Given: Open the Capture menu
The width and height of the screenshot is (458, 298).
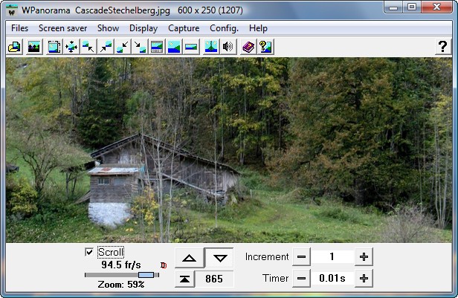Looking at the screenshot, I should click(x=184, y=28).
